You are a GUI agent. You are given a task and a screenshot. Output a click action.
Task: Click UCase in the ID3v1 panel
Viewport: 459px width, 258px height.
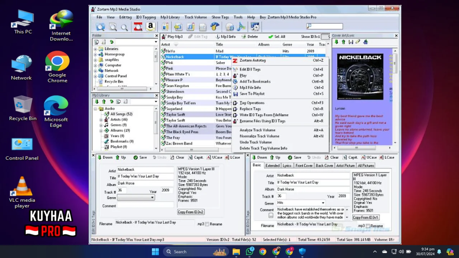(214, 157)
